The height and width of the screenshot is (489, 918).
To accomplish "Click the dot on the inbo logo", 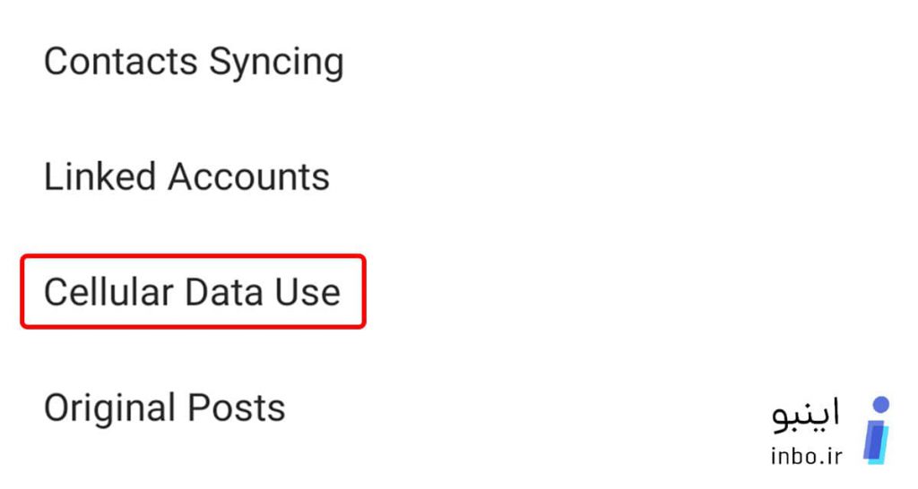I will (x=880, y=405).
